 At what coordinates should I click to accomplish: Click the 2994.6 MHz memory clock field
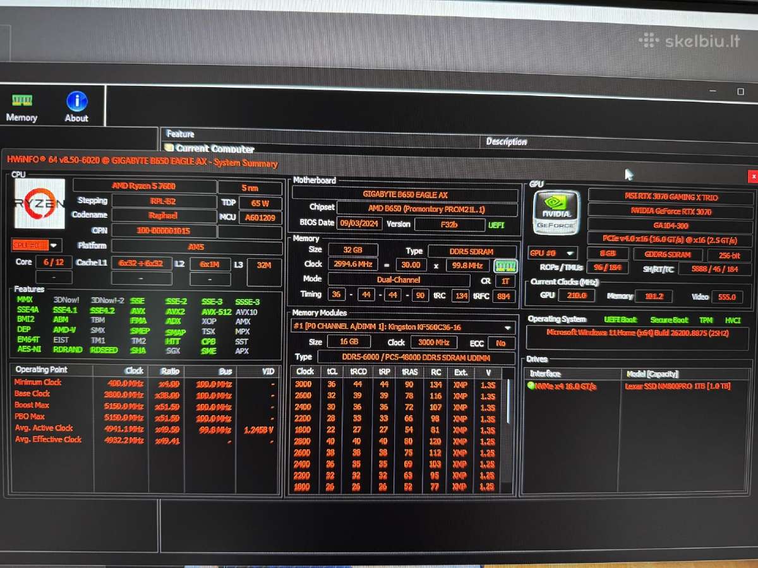(x=354, y=264)
